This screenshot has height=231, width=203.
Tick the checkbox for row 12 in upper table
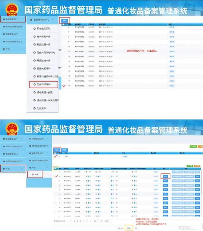[63, 56]
